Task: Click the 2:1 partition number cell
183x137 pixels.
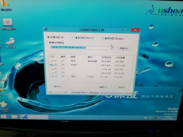Action: tap(63, 68)
